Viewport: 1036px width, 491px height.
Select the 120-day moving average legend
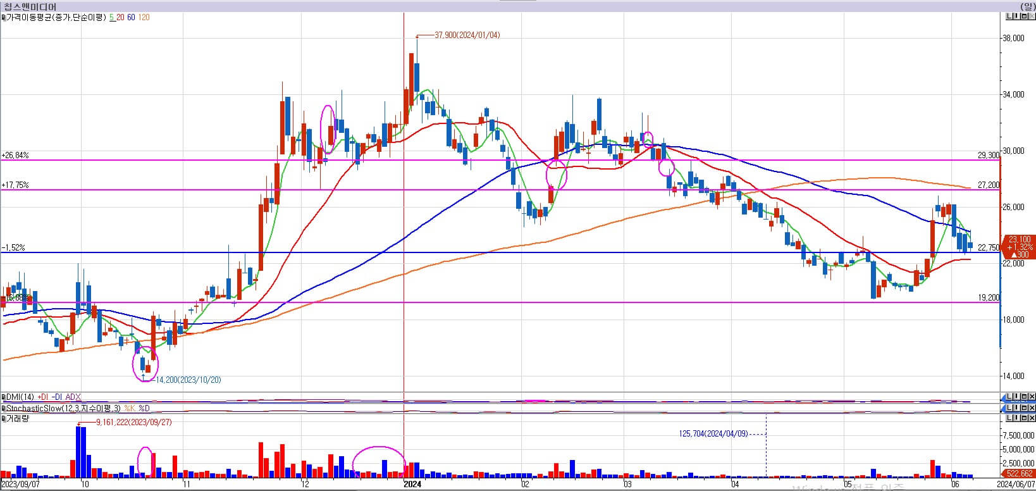(144, 18)
